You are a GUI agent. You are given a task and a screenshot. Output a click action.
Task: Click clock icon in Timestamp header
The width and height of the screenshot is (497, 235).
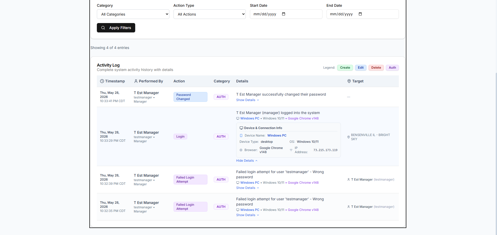pos(102,81)
